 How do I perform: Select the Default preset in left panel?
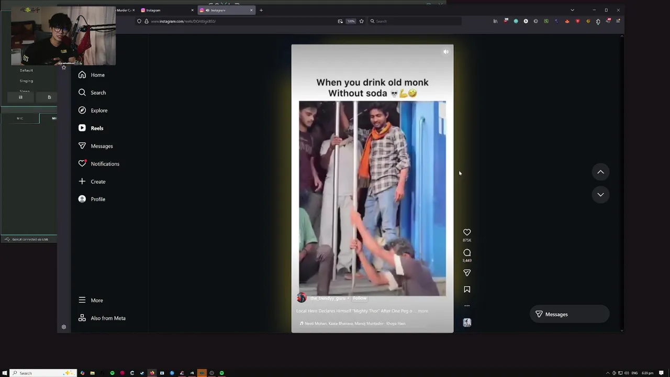(26, 70)
